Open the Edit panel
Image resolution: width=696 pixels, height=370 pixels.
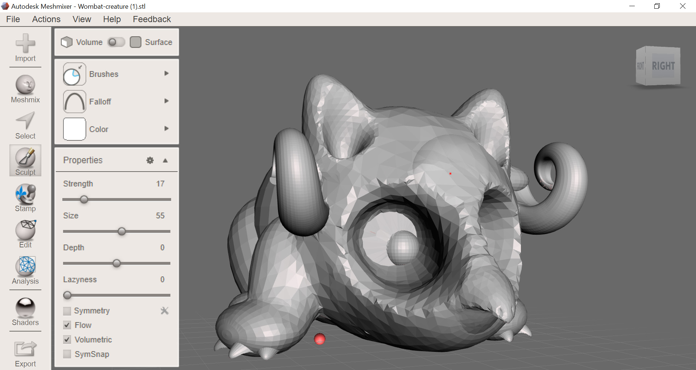click(x=25, y=233)
